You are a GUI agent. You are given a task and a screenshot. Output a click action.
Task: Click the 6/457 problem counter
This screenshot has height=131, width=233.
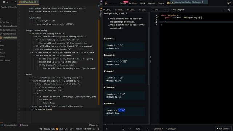(x=138, y=128)
